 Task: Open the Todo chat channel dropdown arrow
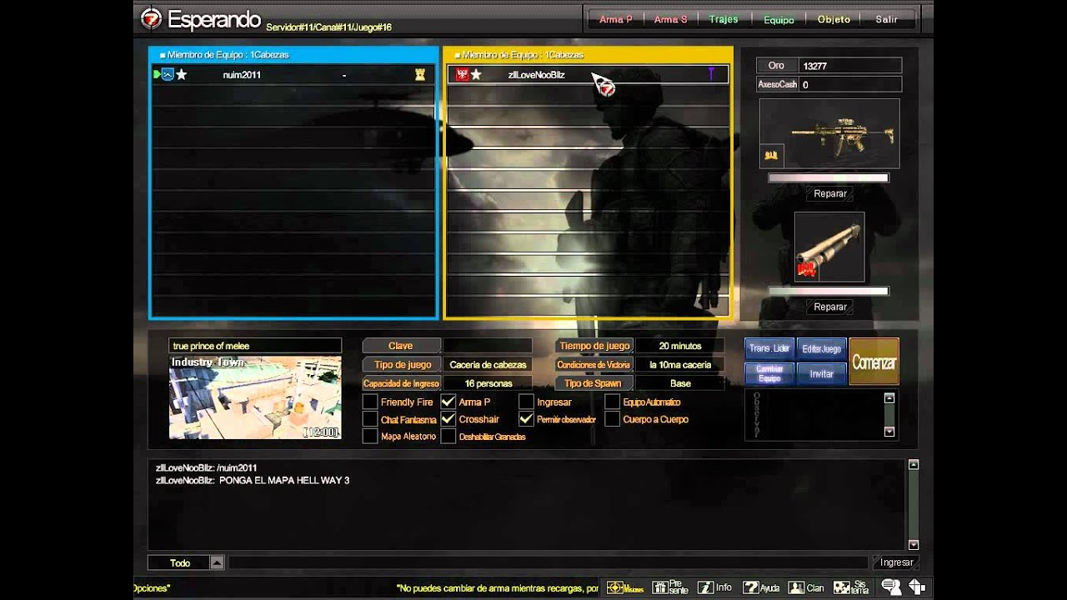point(217,563)
